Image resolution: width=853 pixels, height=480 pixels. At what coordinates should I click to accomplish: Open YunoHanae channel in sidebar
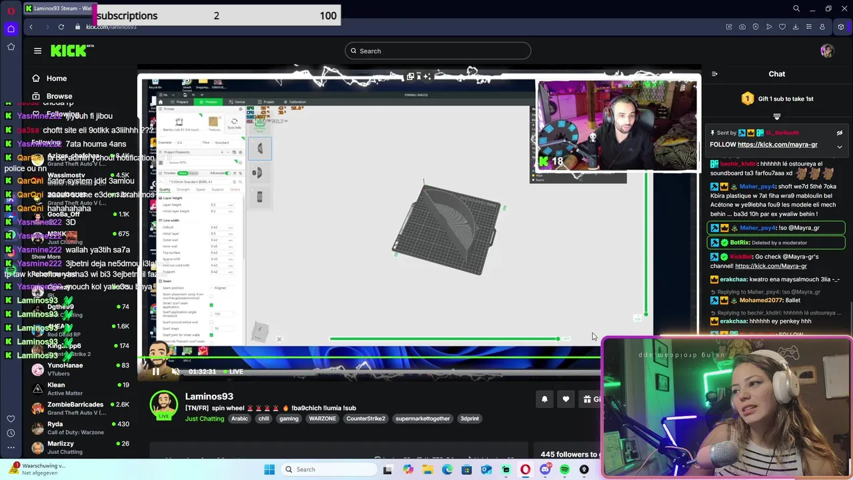80,369
